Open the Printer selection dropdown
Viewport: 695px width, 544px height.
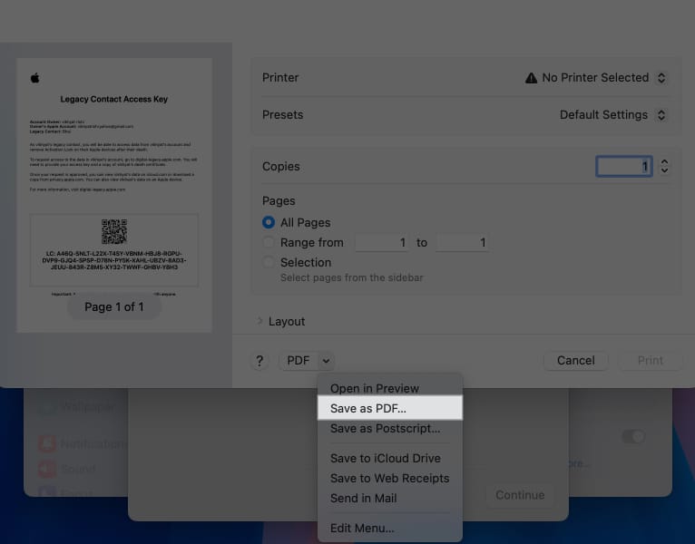(596, 78)
